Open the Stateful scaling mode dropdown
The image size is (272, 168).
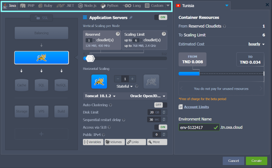(124, 86)
